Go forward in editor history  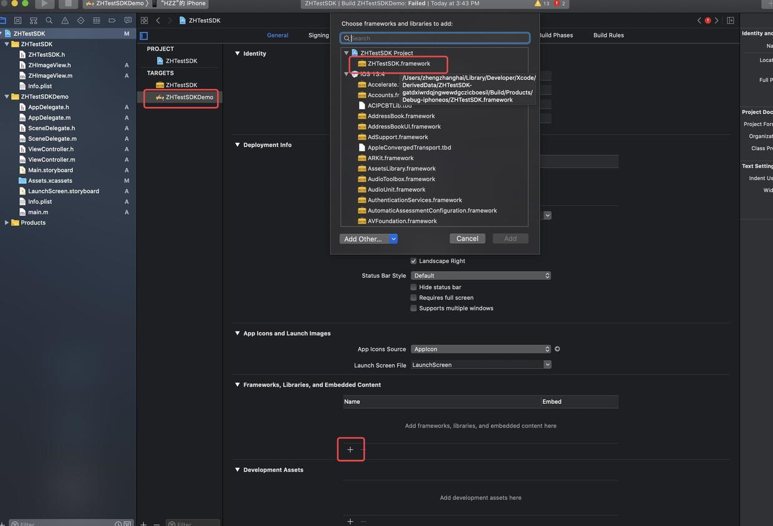pos(169,21)
